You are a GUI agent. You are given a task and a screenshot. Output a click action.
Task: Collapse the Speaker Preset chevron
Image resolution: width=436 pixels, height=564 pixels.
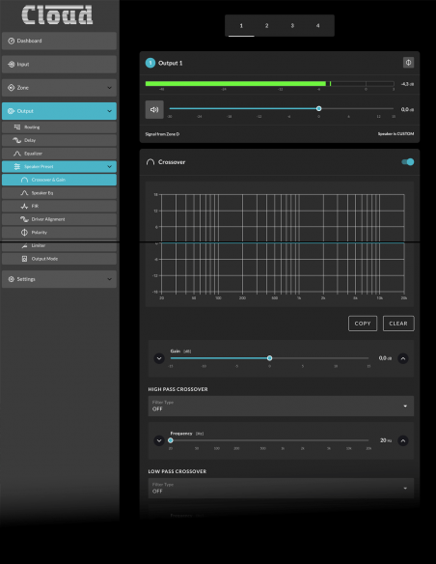110,166
